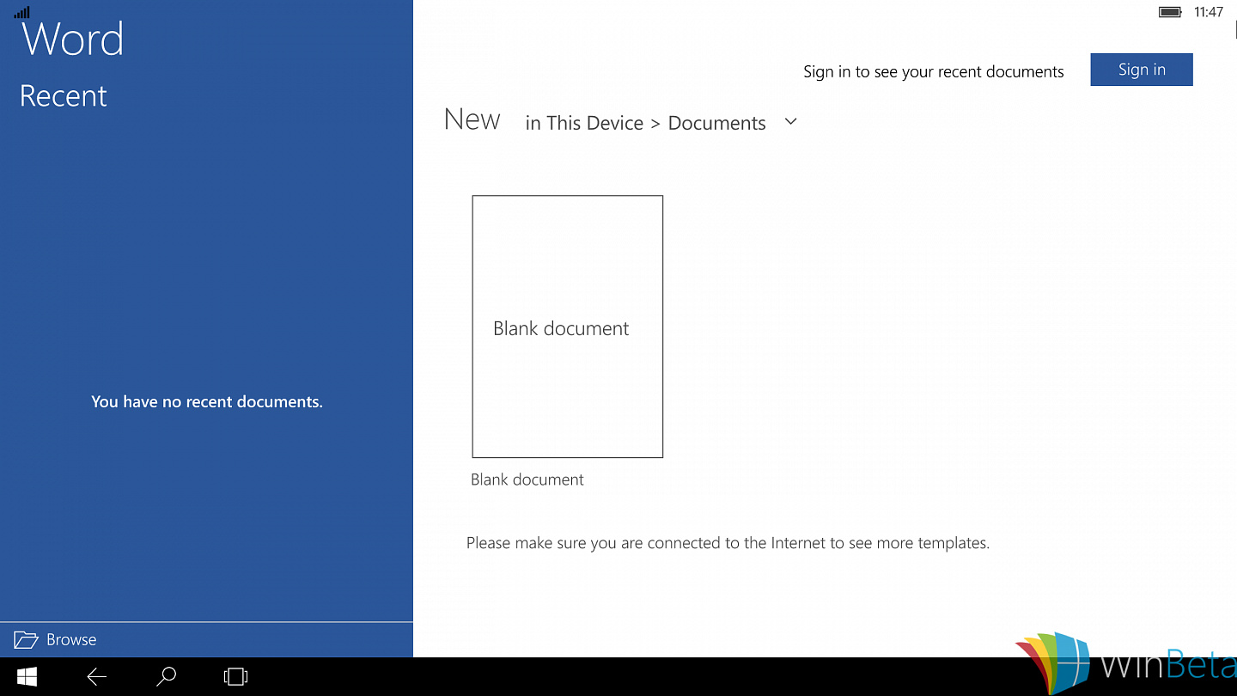Click the Documents folder in path
The height and width of the screenshot is (696, 1237).
[x=716, y=123]
